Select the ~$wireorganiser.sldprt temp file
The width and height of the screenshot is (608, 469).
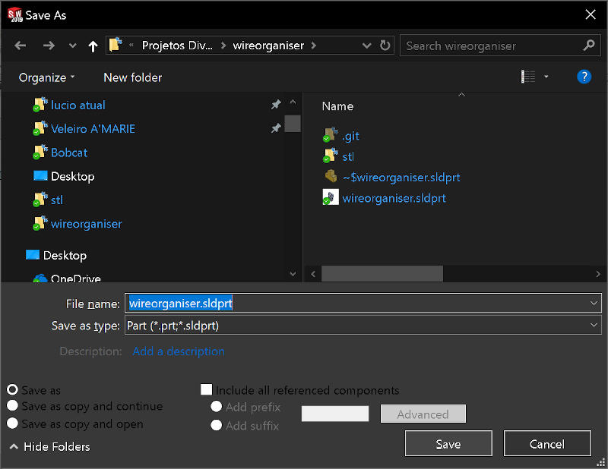click(401, 177)
